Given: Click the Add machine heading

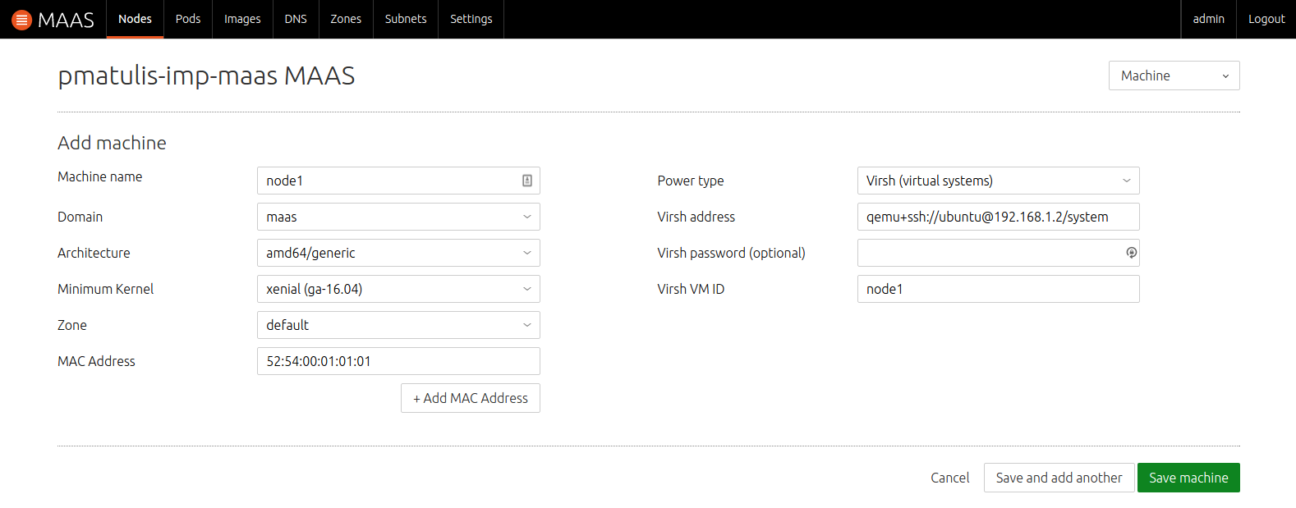Looking at the screenshot, I should (112, 143).
